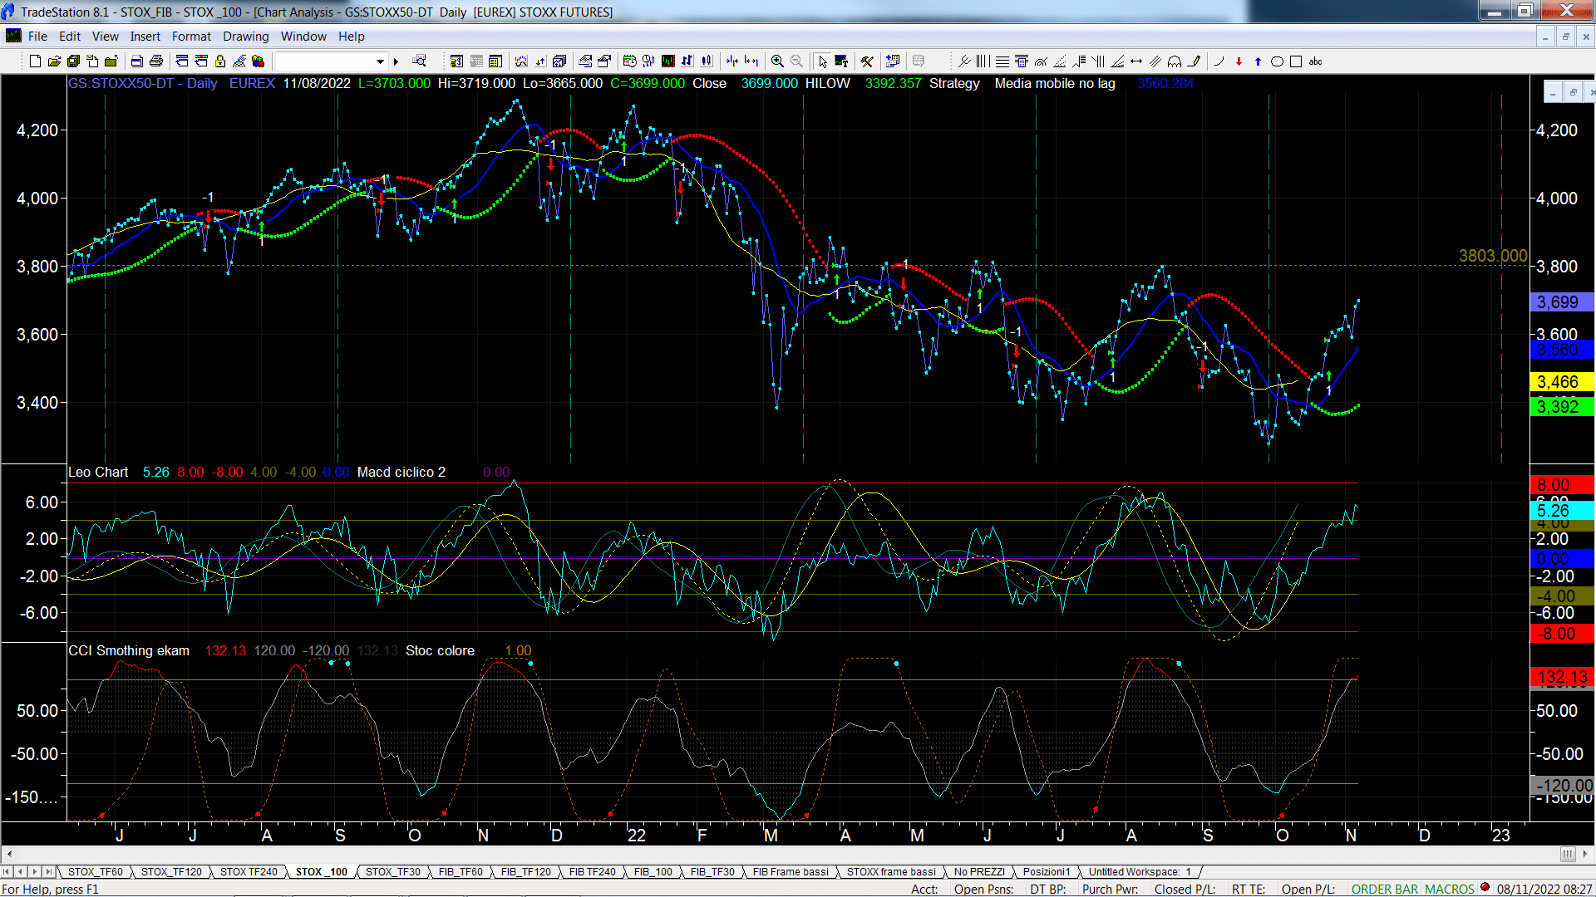This screenshot has height=897, width=1596.
Task: Open the File menu
Action: [37, 37]
